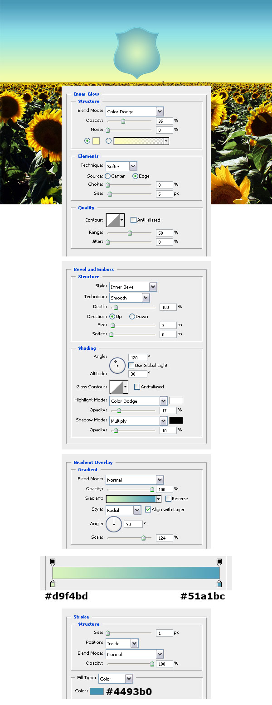272x705 pixels.
Task: Select the right opacity stop above gradient bar
Action: 219,562
